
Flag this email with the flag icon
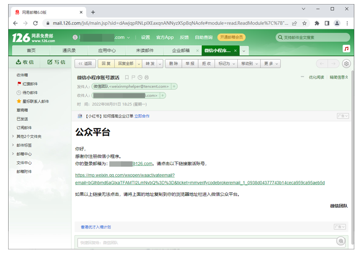[133, 78]
